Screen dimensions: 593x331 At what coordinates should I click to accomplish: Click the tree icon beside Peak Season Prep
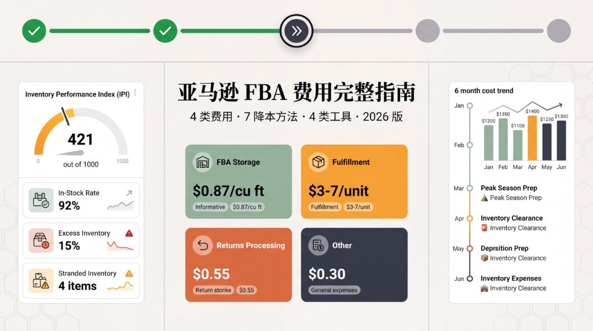(x=484, y=198)
